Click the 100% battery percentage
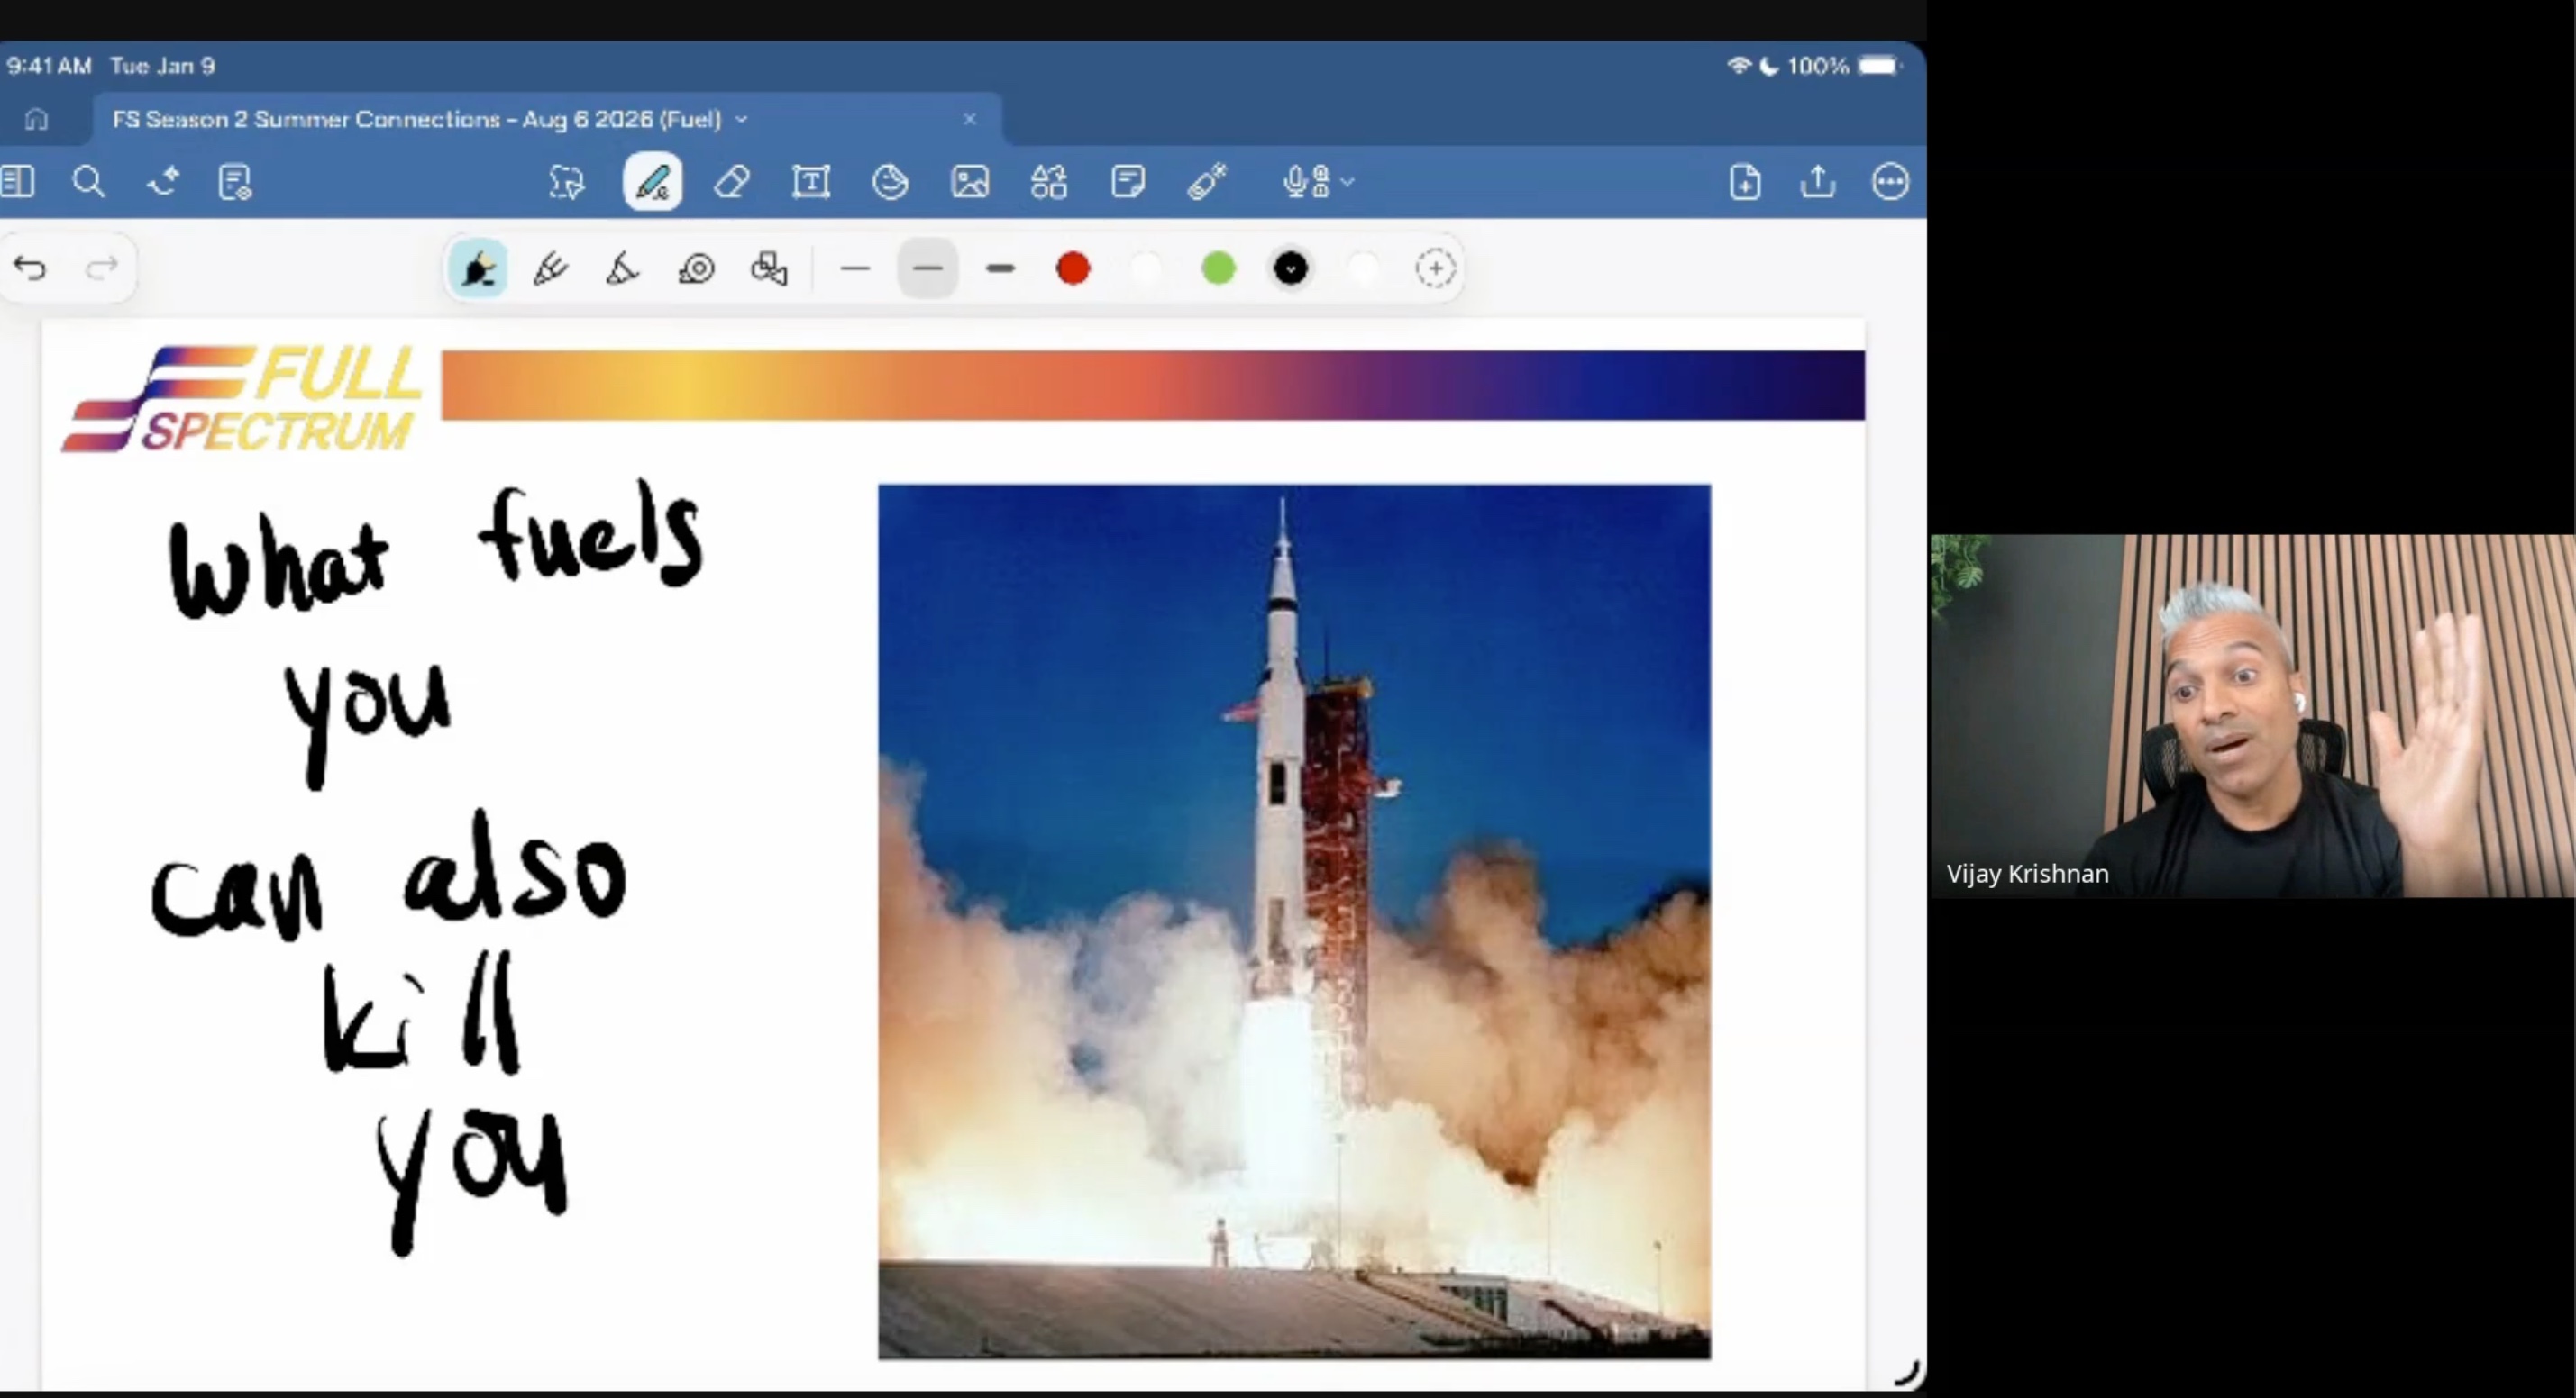Viewport: 2576px width, 1398px height. click(1818, 66)
